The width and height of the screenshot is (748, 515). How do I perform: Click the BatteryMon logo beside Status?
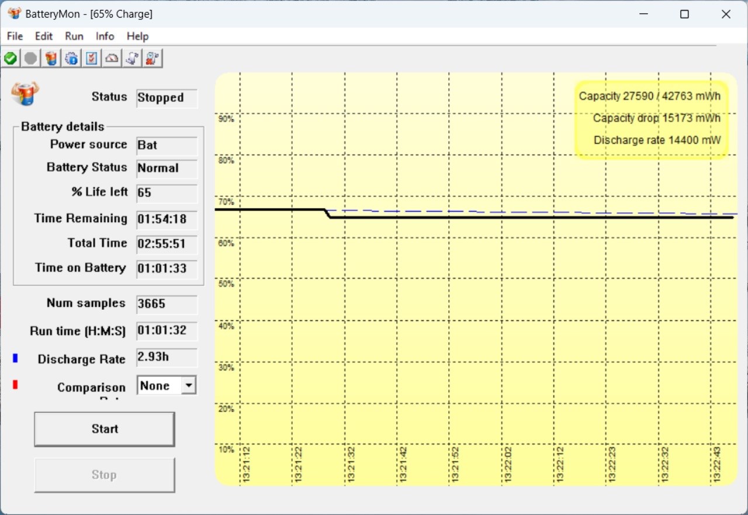[25, 94]
